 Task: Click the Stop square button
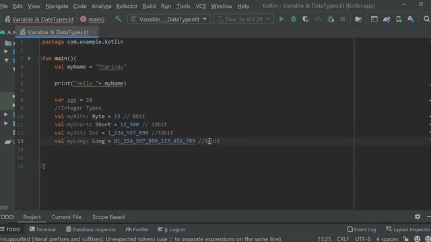[x=343, y=19]
